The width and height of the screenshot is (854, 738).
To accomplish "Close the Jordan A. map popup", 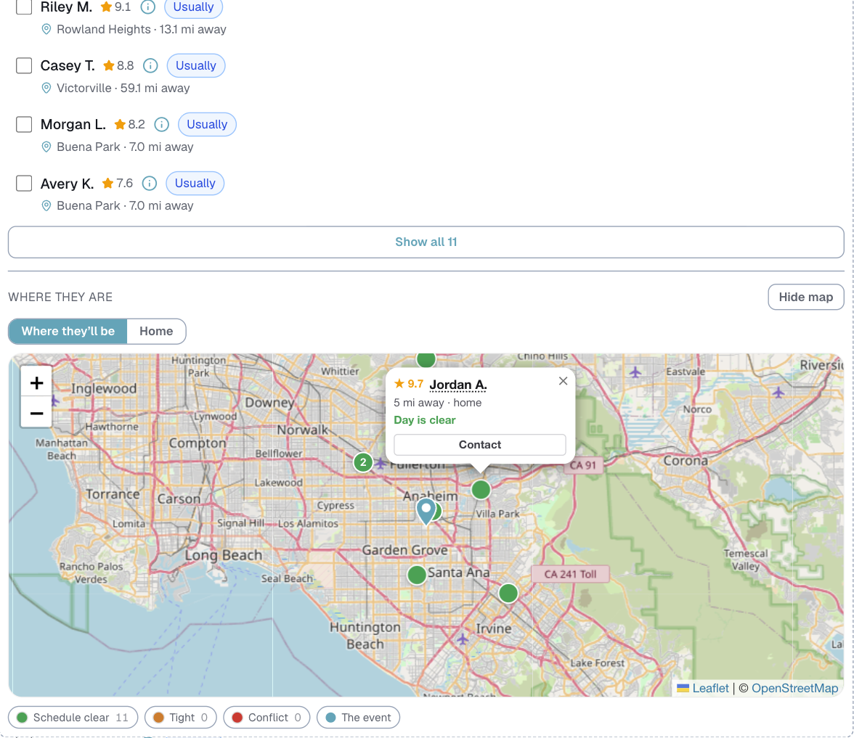I will pyautogui.click(x=564, y=381).
